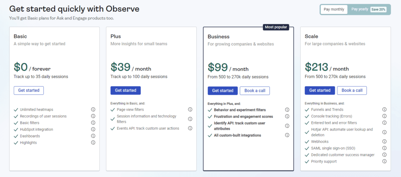
Task: Click info icon next to Unlimited heatmaps
Action: point(93,110)
